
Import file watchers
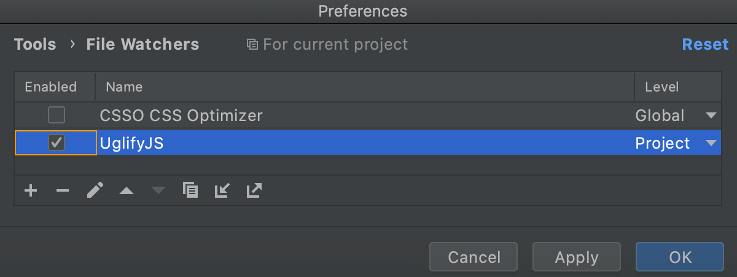click(222, 190)
